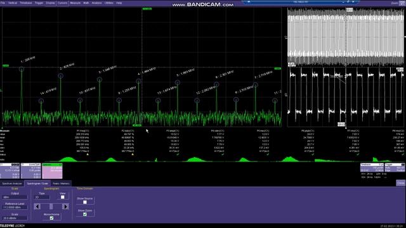Click the Close button of dialog panel
The height and width of the screenshot is (228, 406).
(x=400, y=183)
